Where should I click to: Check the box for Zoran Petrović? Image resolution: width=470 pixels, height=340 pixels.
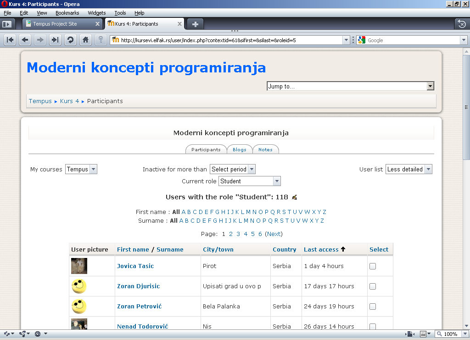tap(373, 307)
